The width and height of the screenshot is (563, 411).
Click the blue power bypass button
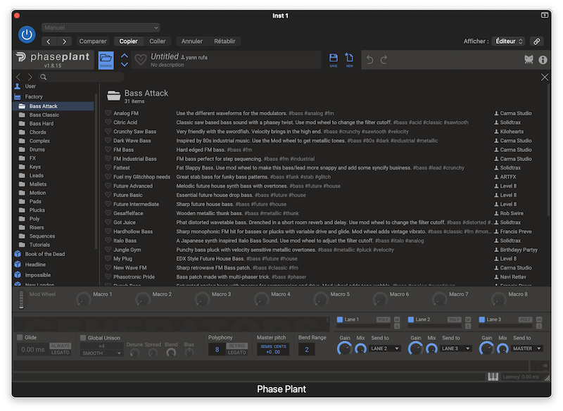(27, 34)
